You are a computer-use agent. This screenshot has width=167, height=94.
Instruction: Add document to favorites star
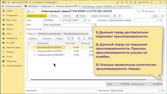click(x=39, y=11)
